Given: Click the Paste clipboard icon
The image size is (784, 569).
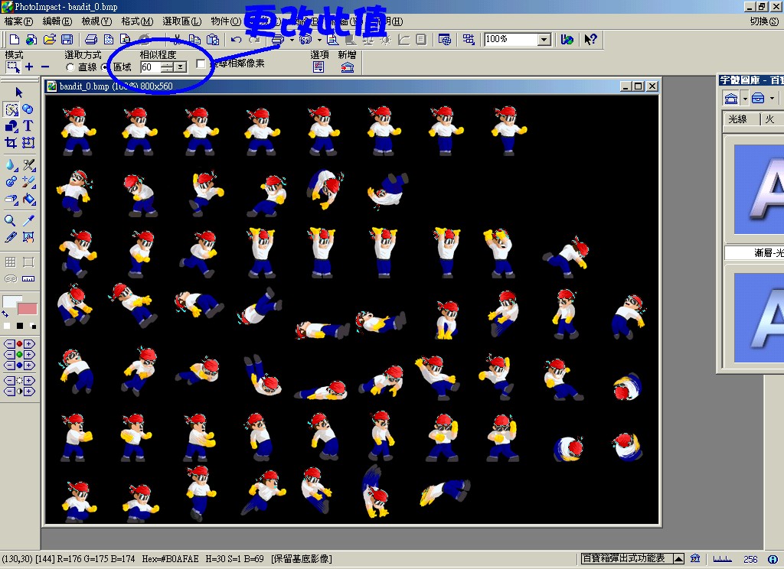Looking at the screenshot, I should tap(213, 40).
